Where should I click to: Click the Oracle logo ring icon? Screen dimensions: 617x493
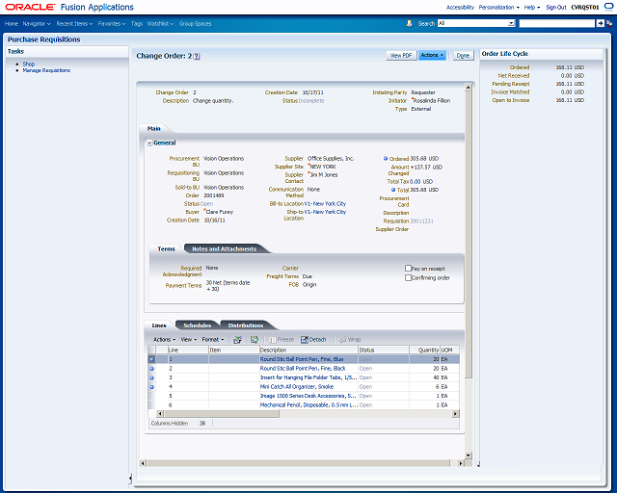[x=608, y=7]
